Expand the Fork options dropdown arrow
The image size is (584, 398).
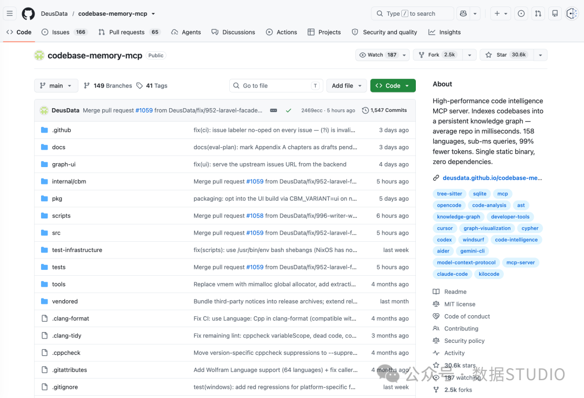pos(469,55)
